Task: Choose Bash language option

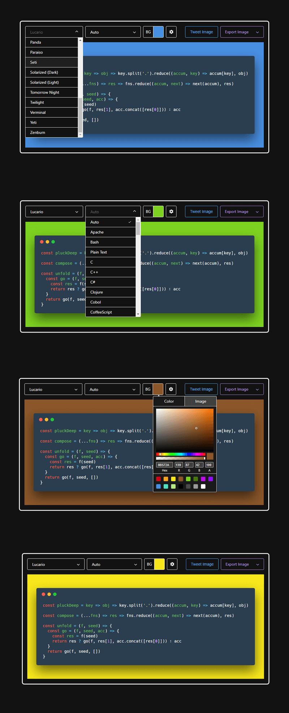Action: (x=111, y=242)
